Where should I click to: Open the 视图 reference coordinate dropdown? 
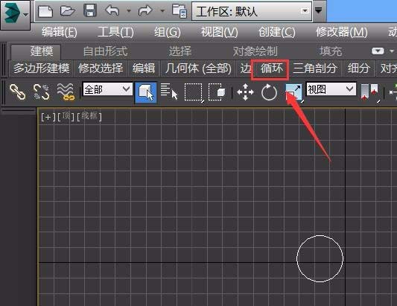point(331,89)
